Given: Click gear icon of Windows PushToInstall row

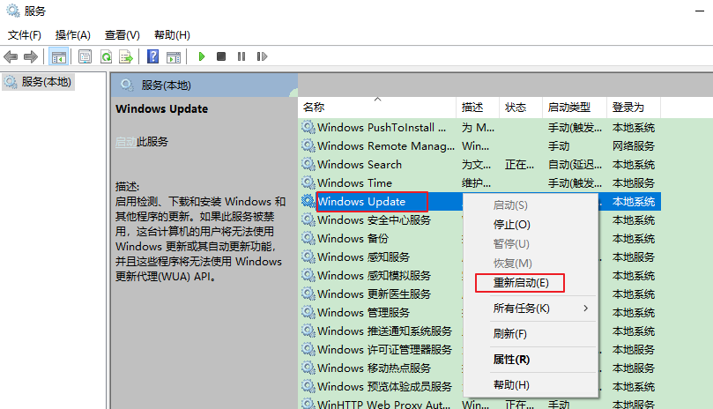Looking at the screenshot, I should click(308, 127).
